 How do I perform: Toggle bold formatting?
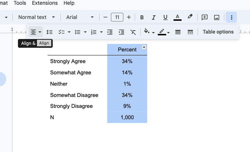(x=142, y=17)
